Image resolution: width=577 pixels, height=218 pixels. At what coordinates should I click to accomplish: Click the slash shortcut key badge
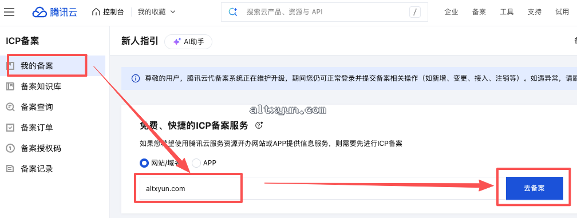(x=414, y=12)
